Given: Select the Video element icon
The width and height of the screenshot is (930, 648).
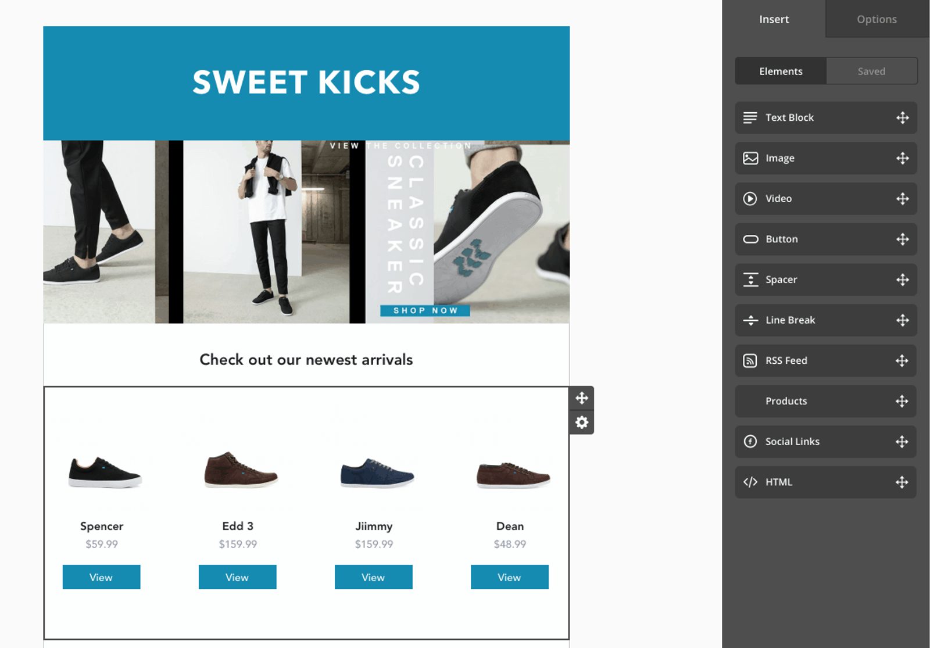Looking at the screenshot, I should [750, 198].
